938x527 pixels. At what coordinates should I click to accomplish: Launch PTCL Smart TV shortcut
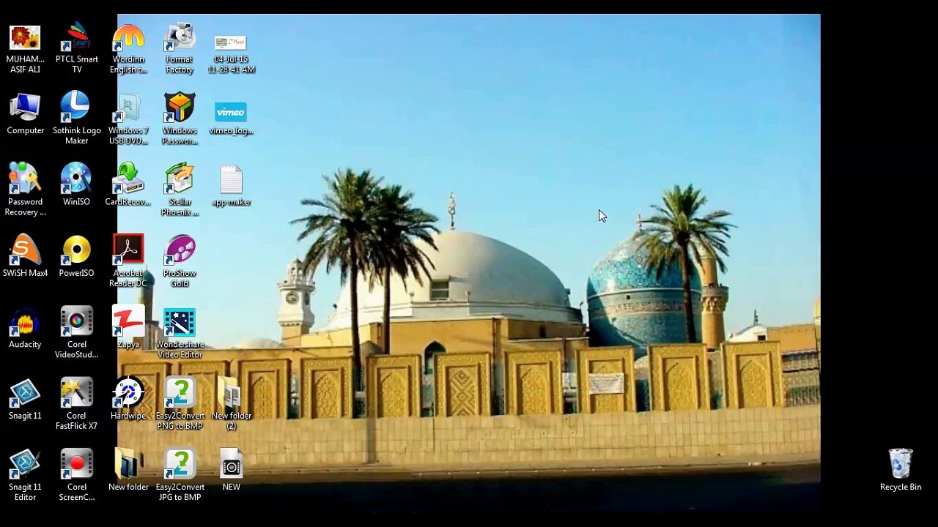76,48
